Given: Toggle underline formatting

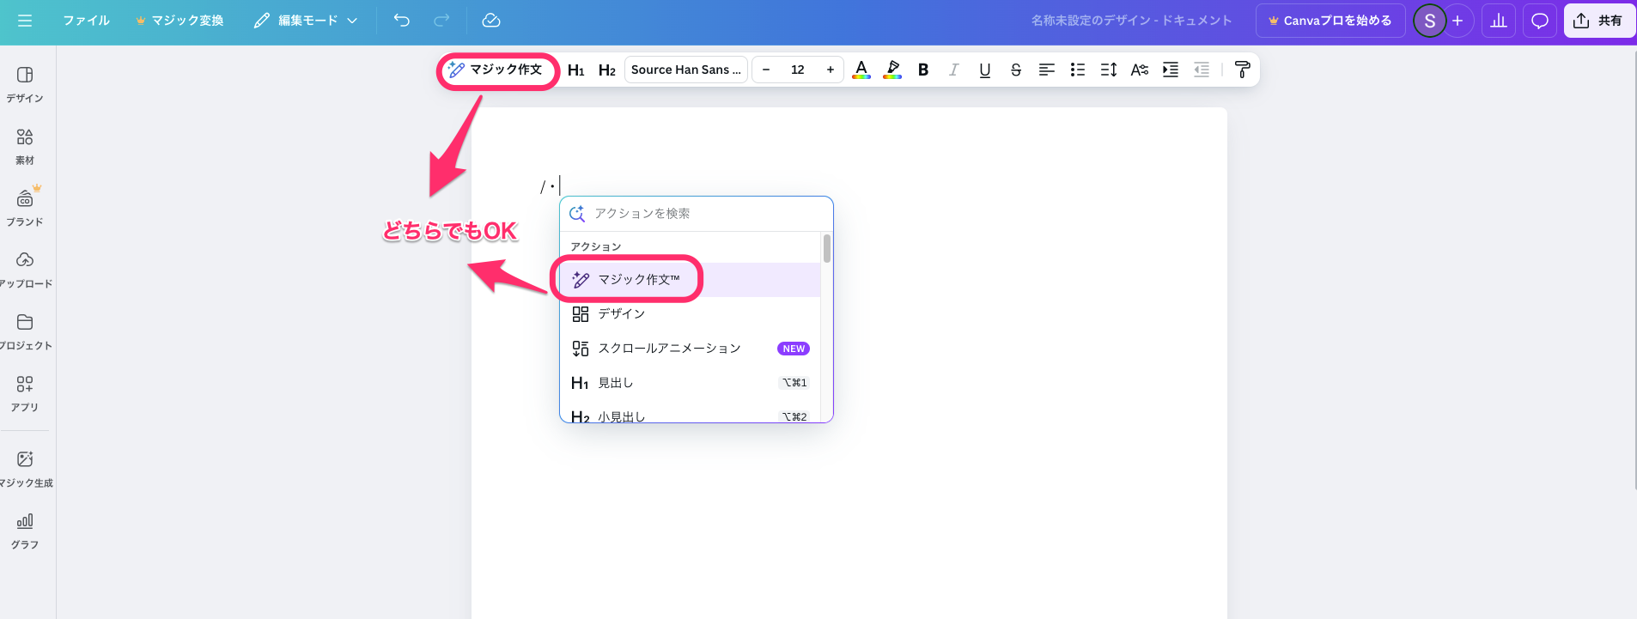Looking at the screenshot, I should [985, 70].
